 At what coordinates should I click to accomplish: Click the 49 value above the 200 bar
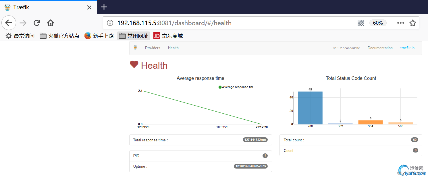[x=310, y=89]
